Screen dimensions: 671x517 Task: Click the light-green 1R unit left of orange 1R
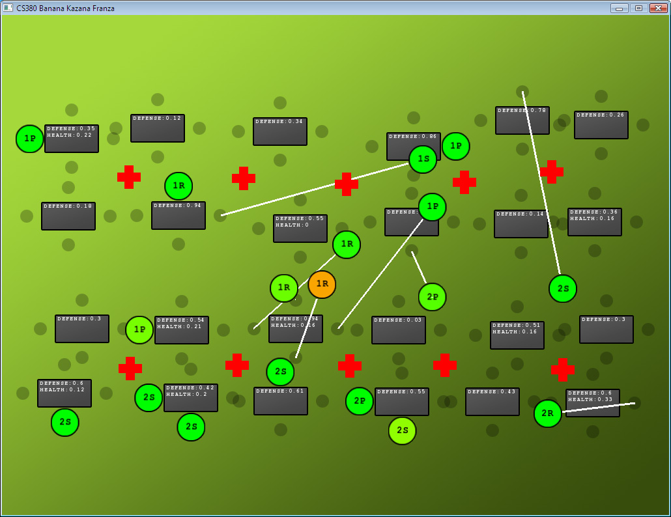tap(284, 288)
